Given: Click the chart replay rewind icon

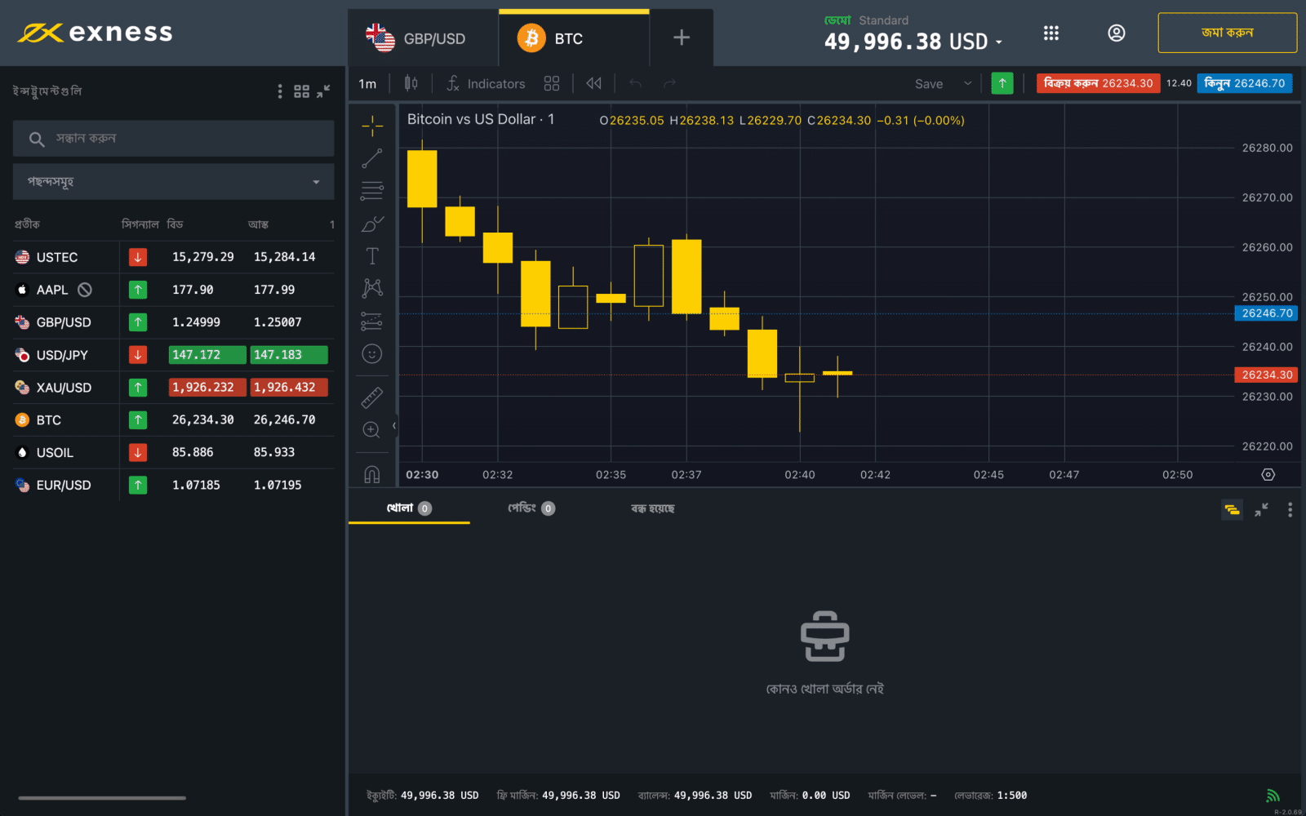Looking at the screenshot, I should pyautogui.click(x=593, y=83).
